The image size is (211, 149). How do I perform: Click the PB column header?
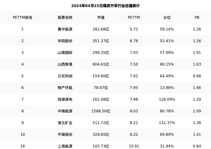197,18
